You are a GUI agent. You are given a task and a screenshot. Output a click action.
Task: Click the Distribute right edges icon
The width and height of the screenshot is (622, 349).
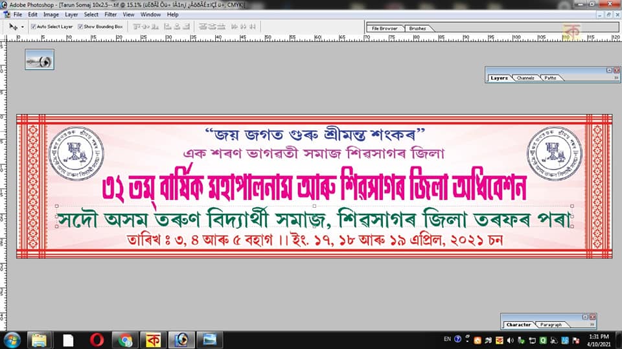tap(253, 27)
